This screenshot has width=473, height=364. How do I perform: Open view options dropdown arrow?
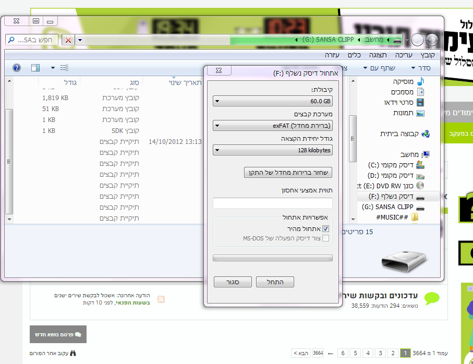pos(53,68)
